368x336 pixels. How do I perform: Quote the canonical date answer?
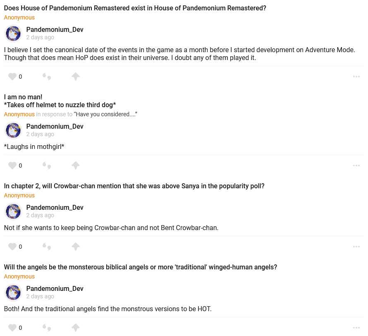point(47,77)
